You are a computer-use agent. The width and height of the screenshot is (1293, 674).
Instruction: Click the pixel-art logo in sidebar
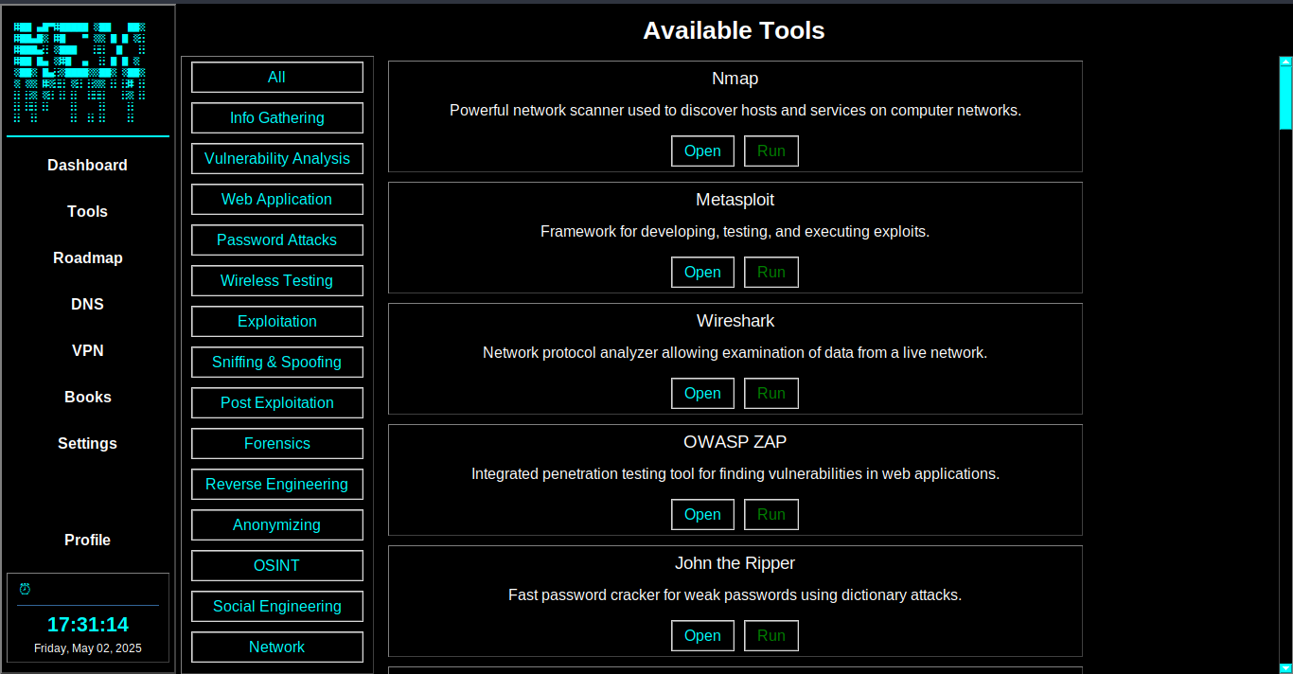(x=80, y=73)
